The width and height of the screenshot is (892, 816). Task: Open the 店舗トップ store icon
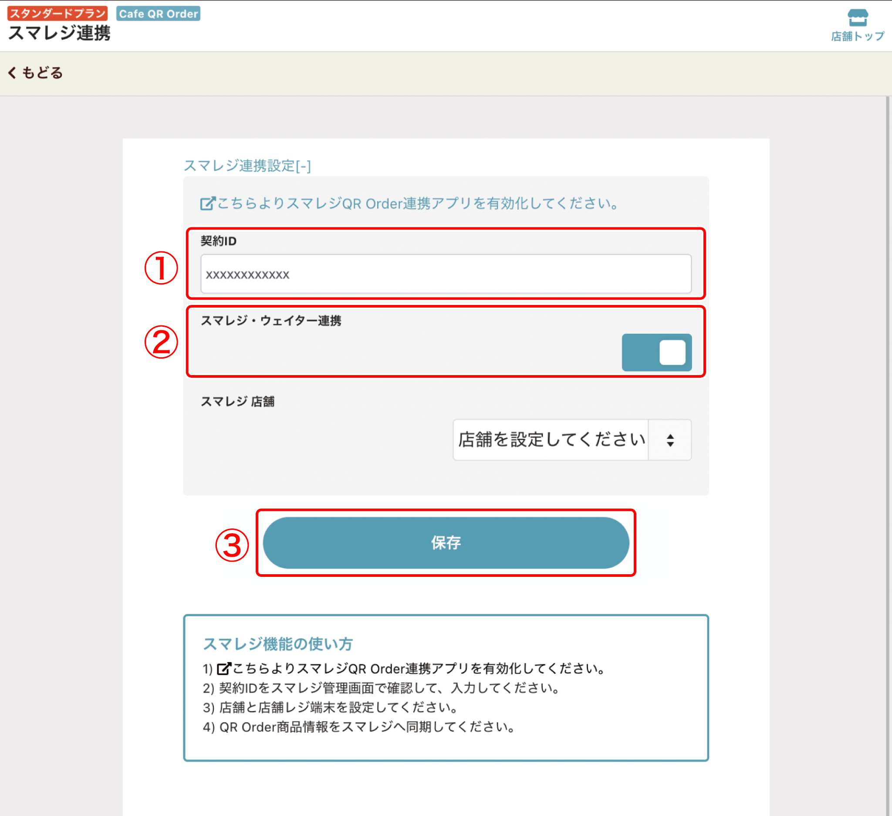coord(857,25)
